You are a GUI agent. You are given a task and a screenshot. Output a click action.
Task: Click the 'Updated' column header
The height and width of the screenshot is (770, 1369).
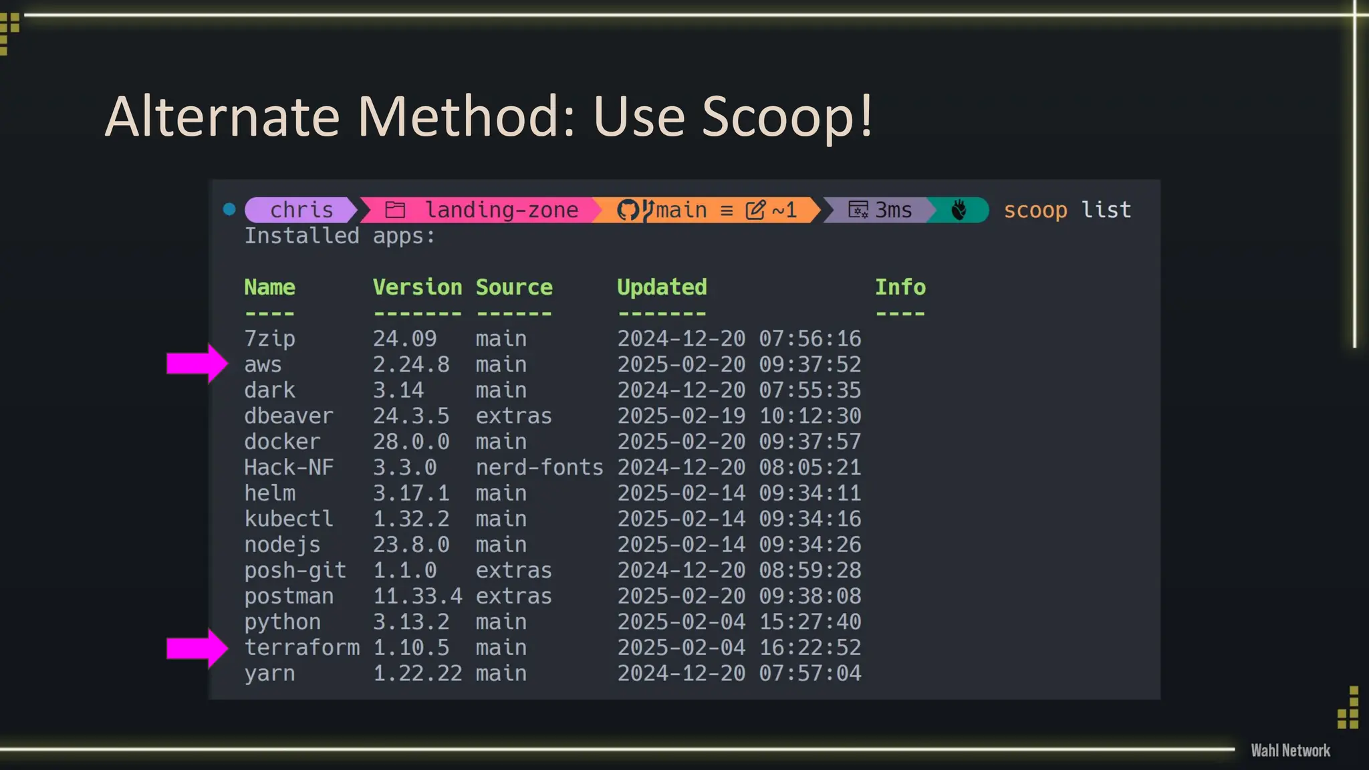tap(662, 287)
